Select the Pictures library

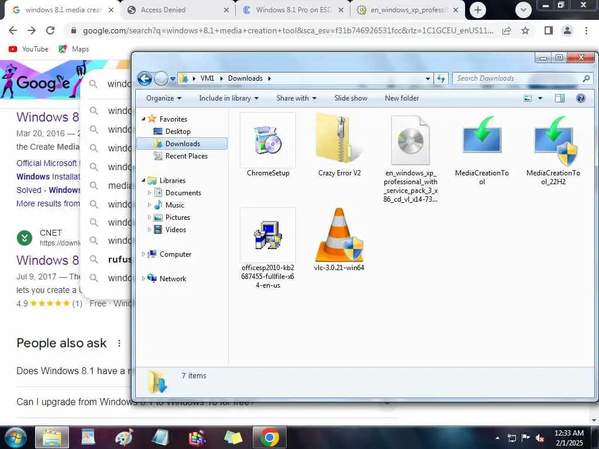tap(177, 217)
